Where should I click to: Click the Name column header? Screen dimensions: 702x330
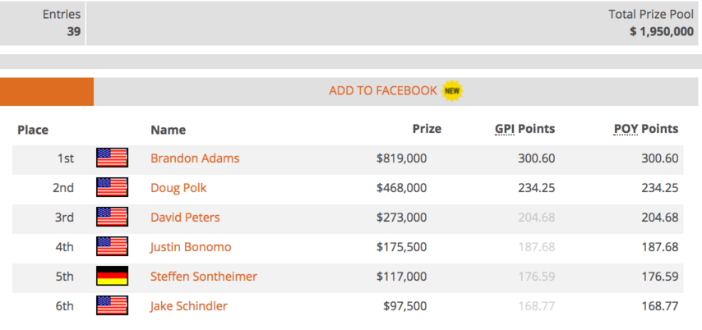(168, 131)
